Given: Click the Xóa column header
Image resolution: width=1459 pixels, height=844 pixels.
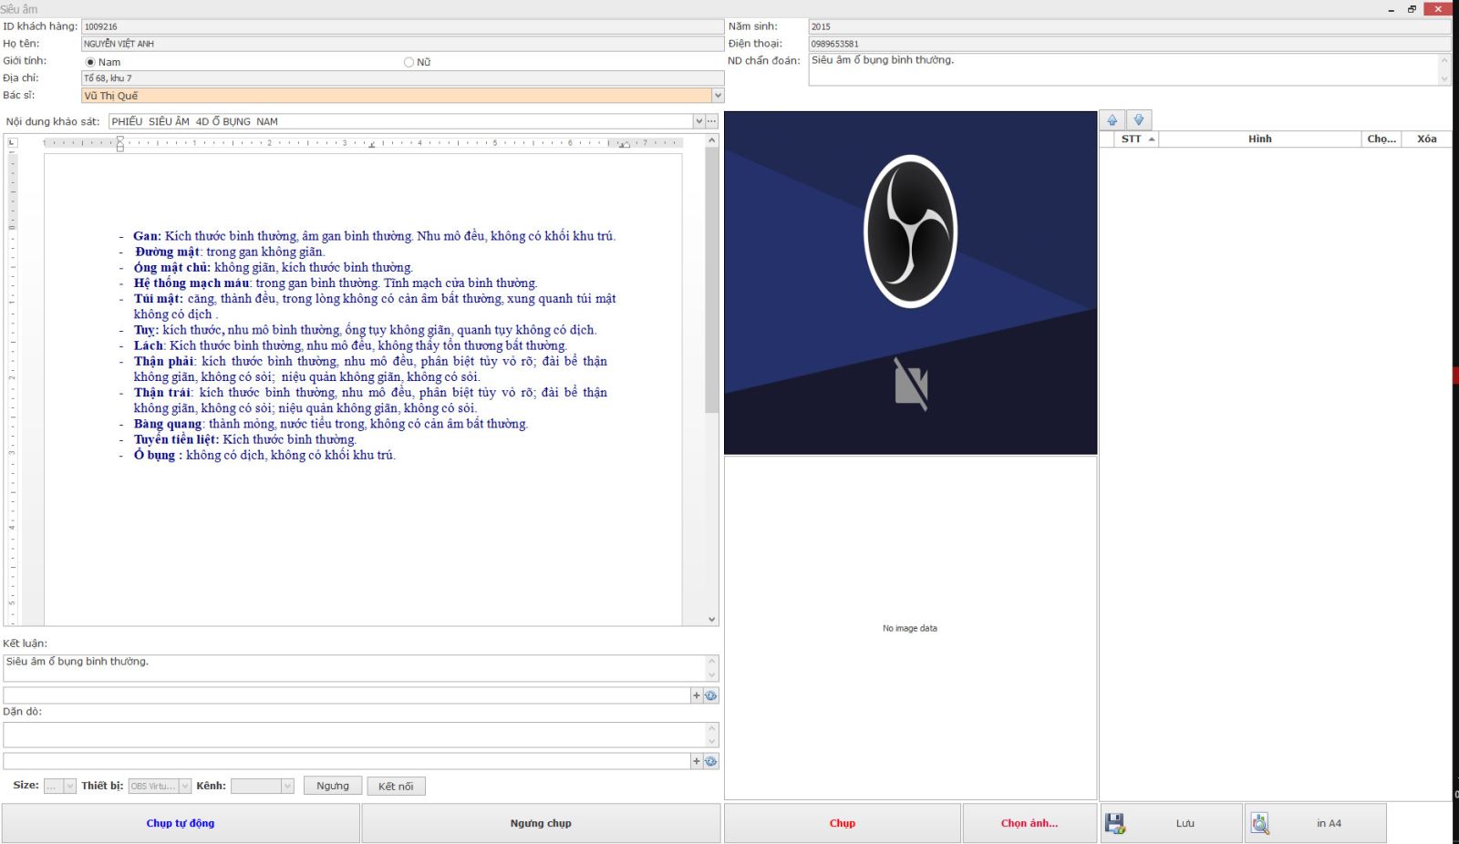Looking at the screenshot, I should pos(1427,139).
